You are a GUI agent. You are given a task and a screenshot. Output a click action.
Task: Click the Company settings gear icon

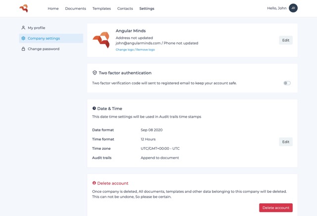(23, 38)
